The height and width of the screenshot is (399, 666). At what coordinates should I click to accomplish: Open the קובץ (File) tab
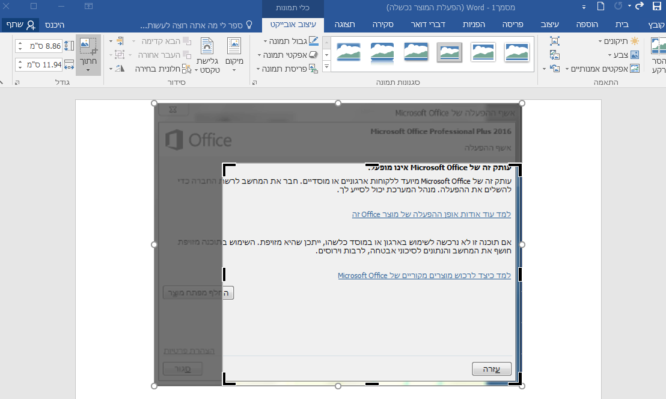point(656,25)
